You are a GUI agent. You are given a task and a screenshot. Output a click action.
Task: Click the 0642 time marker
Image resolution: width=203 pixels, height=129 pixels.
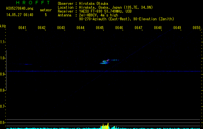tap(42, 28)
